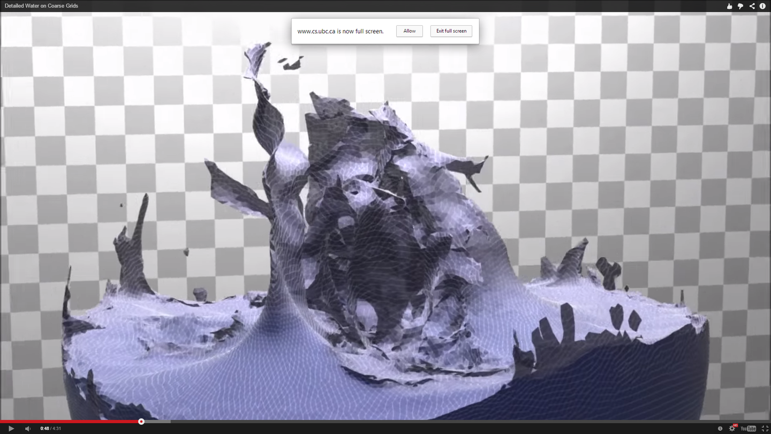771x434 pixels.
Task: Show video info with the i icon
Action: point(762,6)
